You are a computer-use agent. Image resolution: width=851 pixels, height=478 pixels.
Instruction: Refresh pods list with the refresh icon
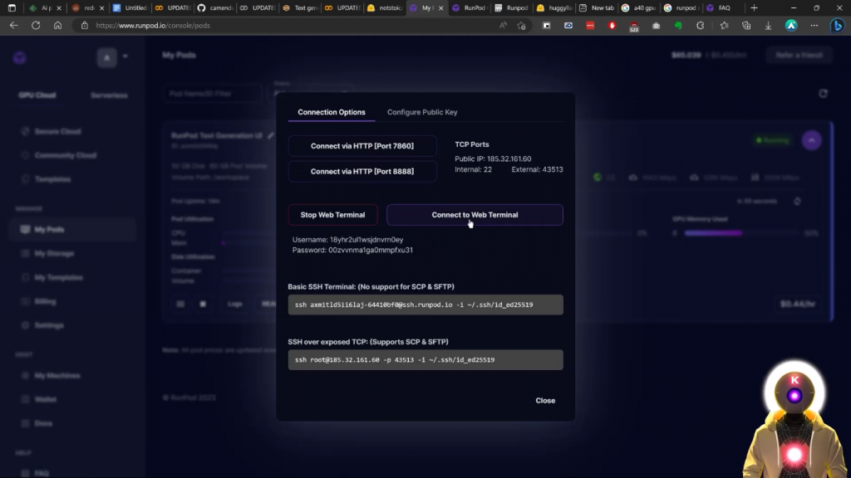coord(823,94)
